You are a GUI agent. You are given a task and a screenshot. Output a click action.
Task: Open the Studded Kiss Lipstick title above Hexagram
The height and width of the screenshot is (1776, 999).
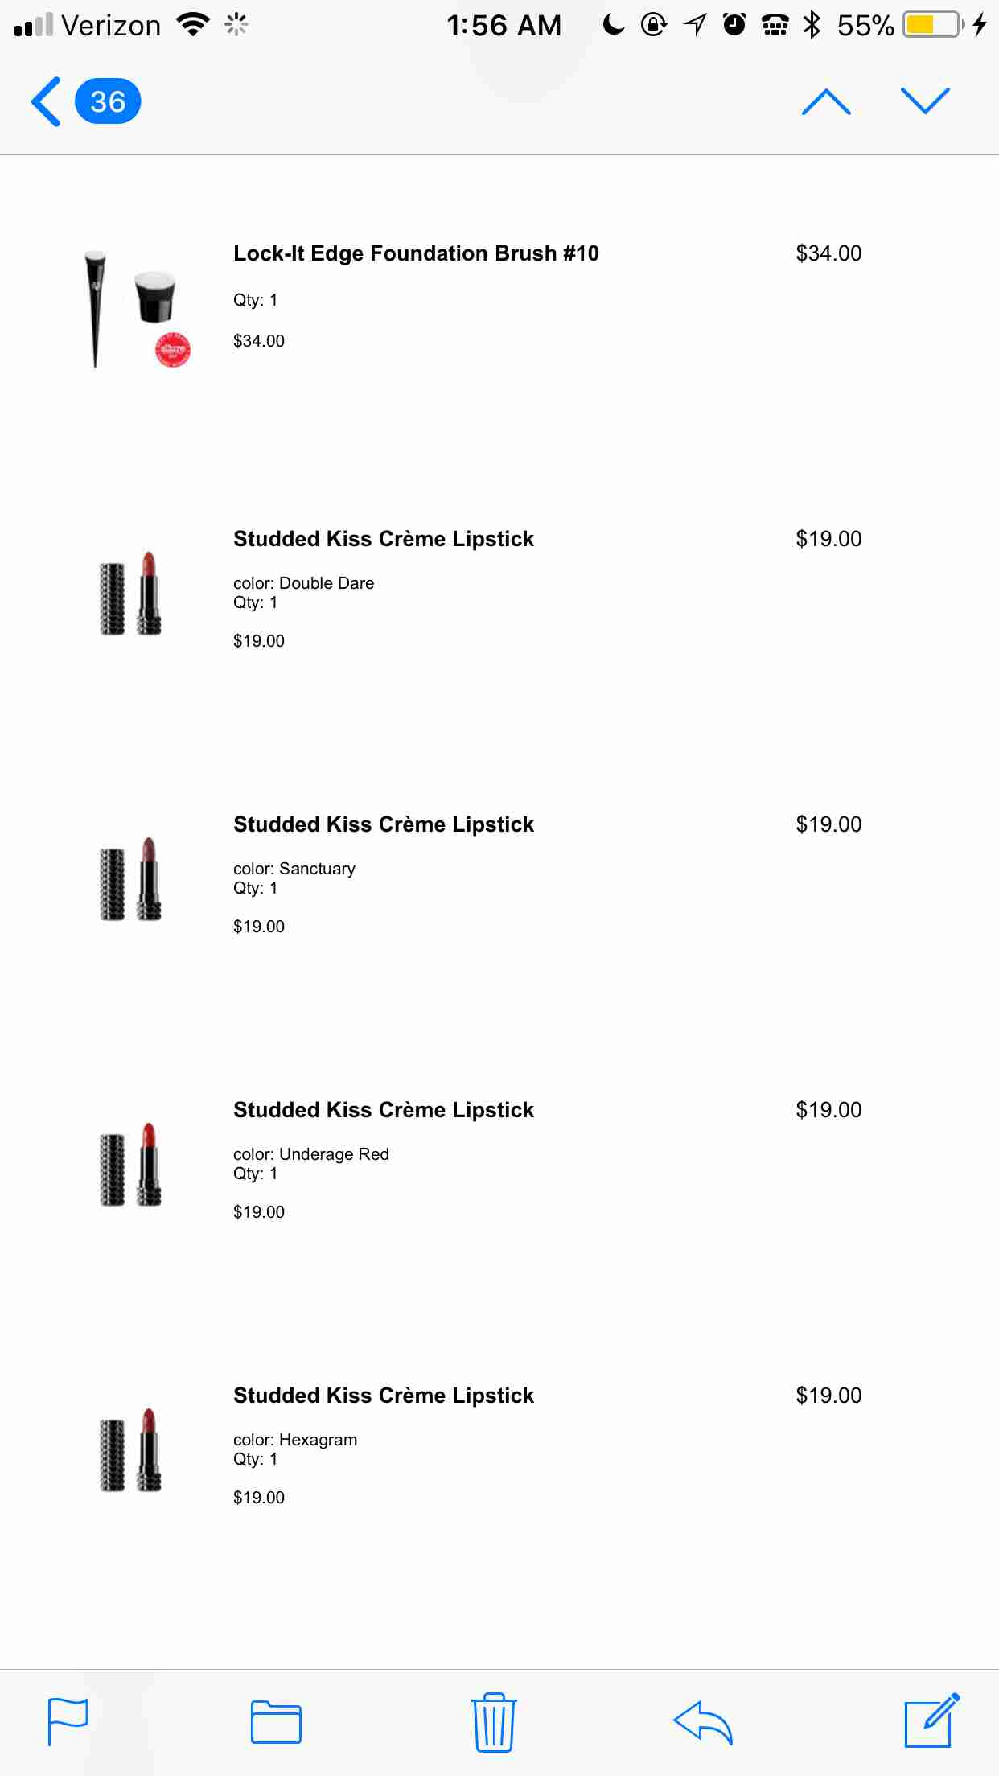point(384,1396)
